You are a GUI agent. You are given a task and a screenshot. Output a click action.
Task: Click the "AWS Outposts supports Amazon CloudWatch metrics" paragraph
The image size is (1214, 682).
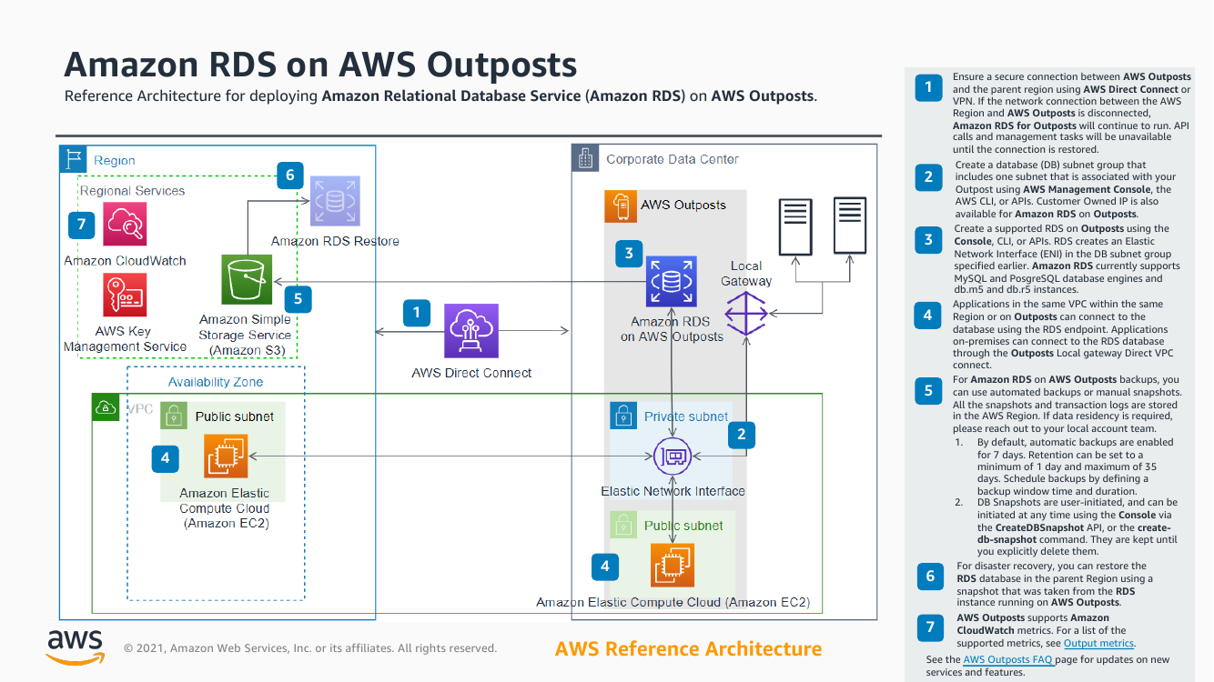click(1047, 630)
